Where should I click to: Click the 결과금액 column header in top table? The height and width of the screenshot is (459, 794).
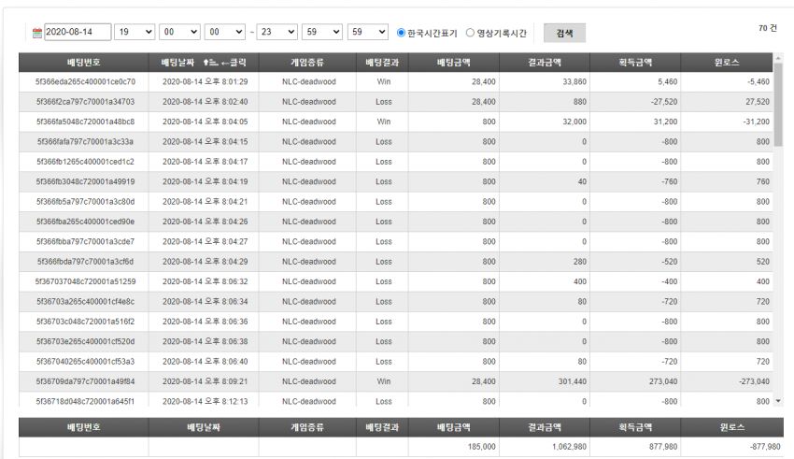click(545, 63)
